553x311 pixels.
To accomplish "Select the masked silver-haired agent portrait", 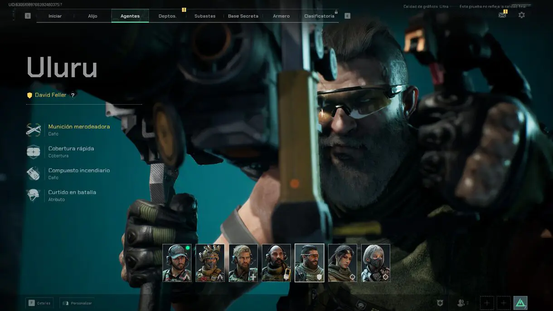I will coord(376,263).
